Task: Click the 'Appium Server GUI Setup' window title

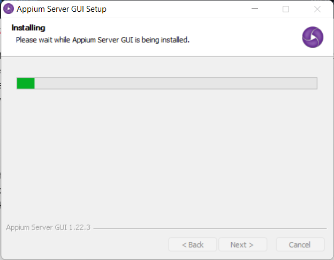Action: (x=62, y=9)
